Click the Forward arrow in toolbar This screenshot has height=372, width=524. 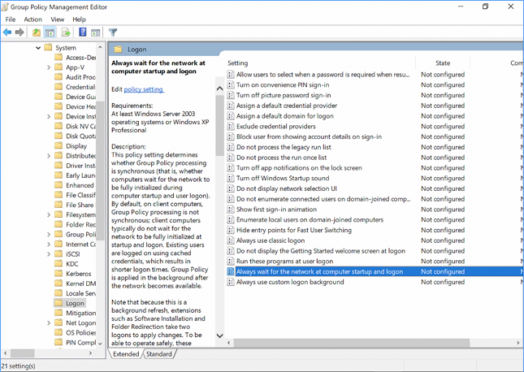(x=19, y=32)
